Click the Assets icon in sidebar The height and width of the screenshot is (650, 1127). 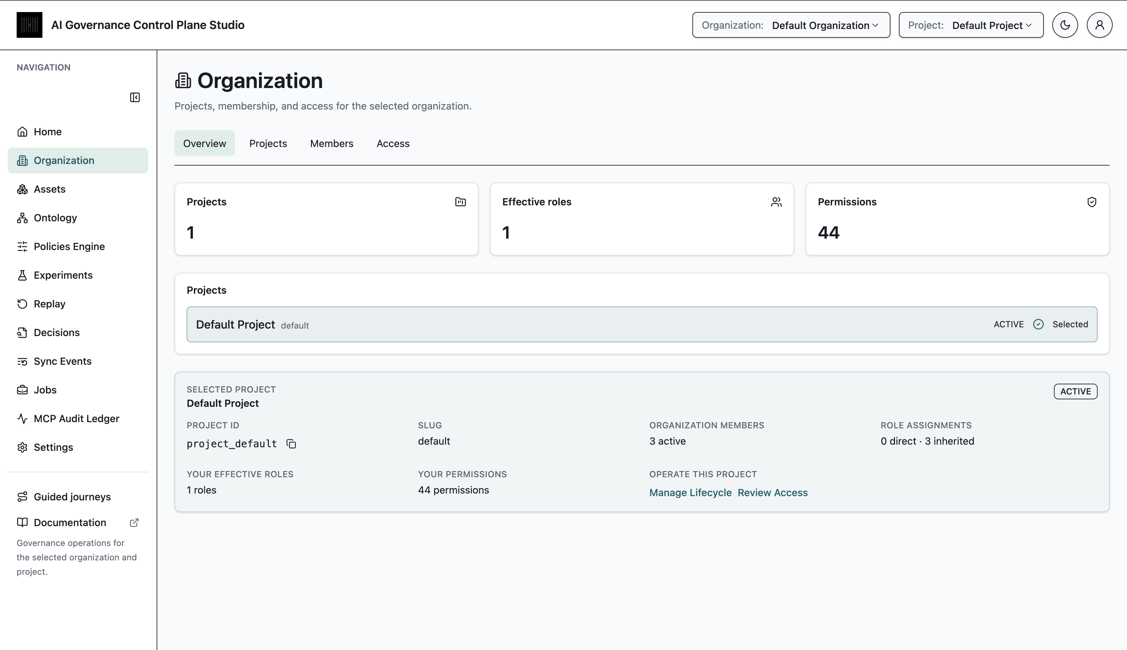(x=22, y=189)
